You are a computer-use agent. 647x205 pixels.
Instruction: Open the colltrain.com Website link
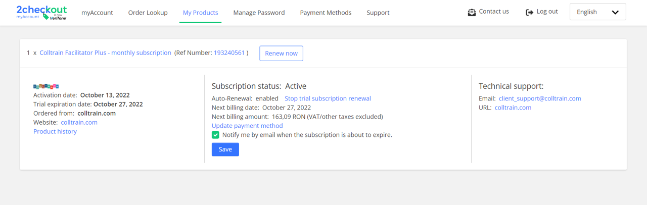79,122
